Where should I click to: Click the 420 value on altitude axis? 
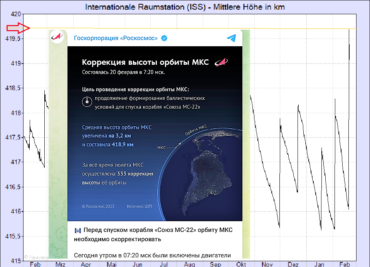[x=15, y=14]
